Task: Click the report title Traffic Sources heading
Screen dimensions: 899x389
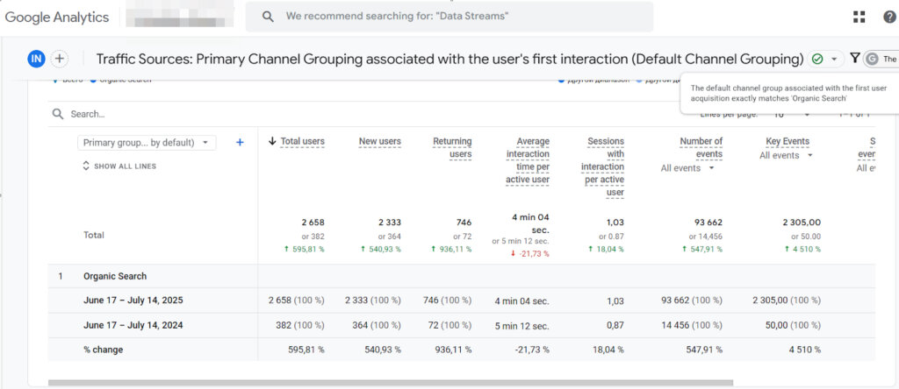Action: (x=450, y=59)
